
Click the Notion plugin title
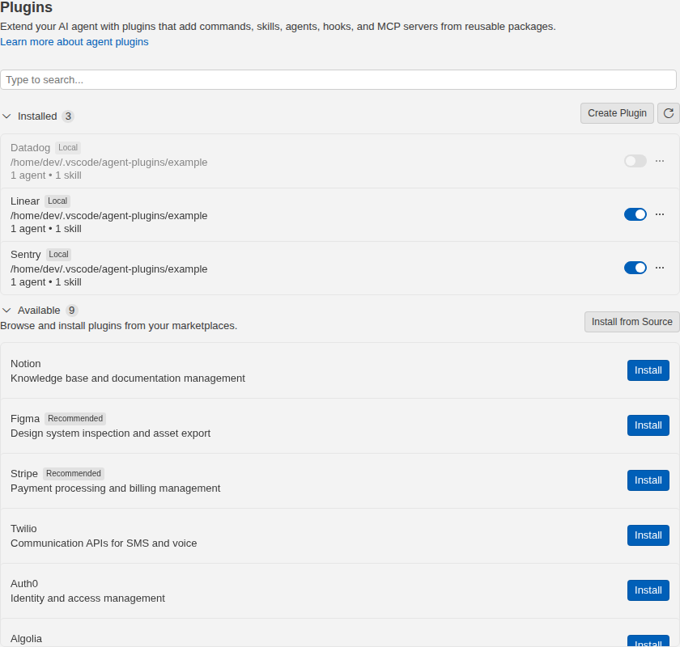tap(26, 364)
